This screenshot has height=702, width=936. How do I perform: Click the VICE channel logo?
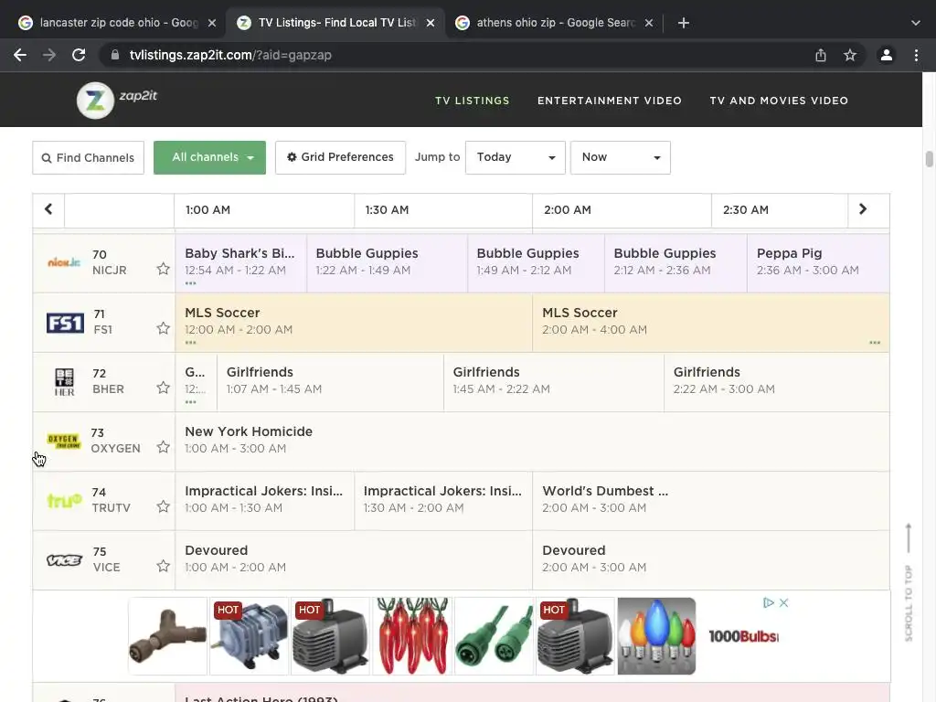point(65,560)
